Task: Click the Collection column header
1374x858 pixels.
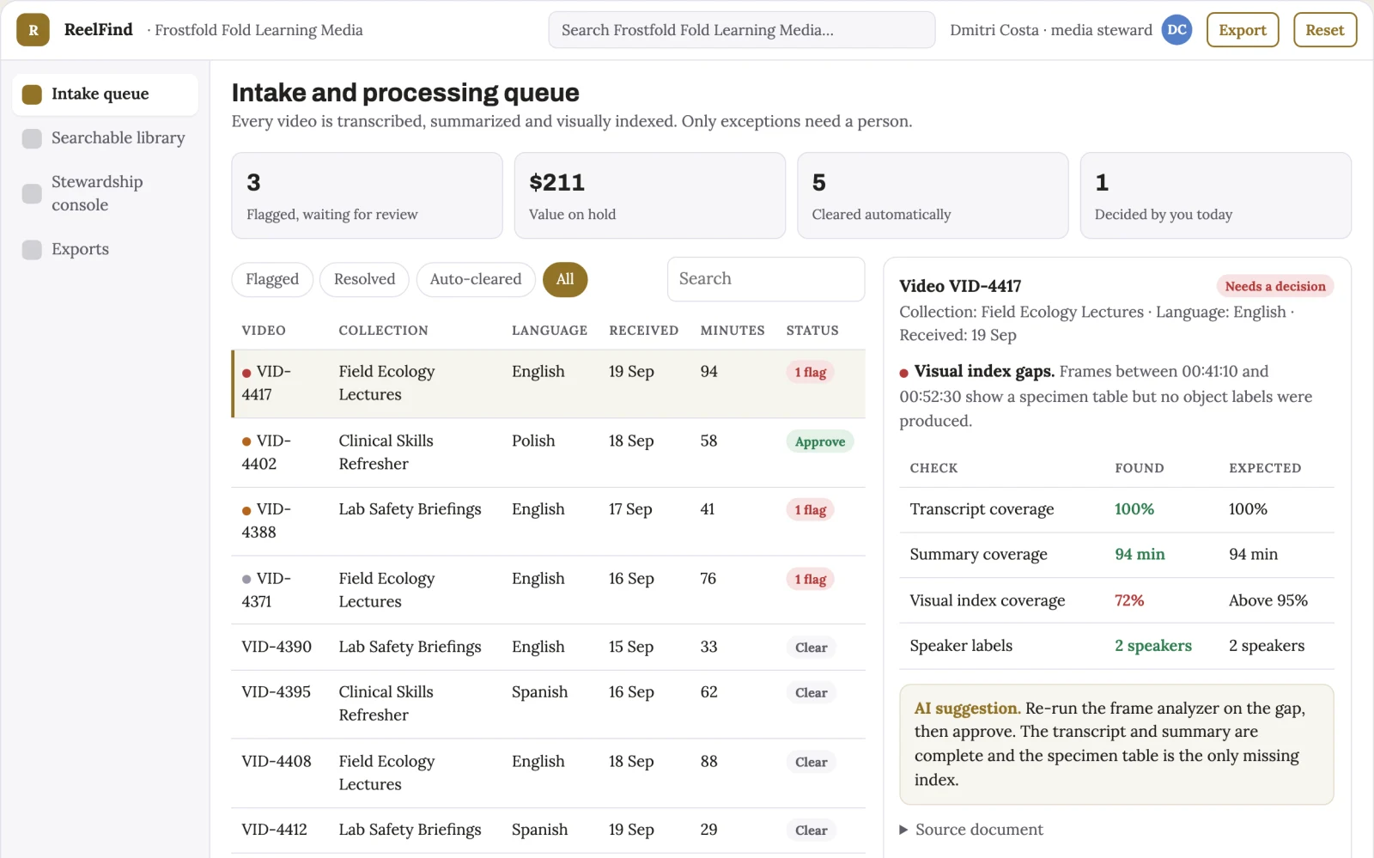Action: (x=383, y=331)
